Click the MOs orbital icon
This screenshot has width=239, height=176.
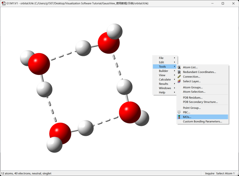[179, 117]
